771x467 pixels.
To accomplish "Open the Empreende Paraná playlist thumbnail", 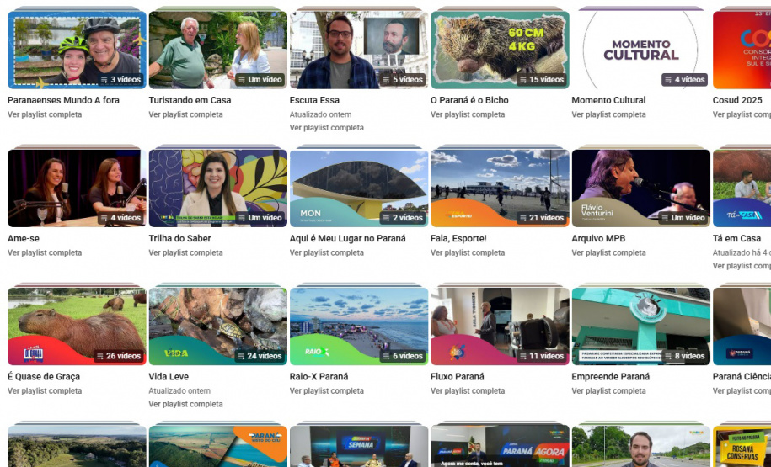I will coord(641,326).
